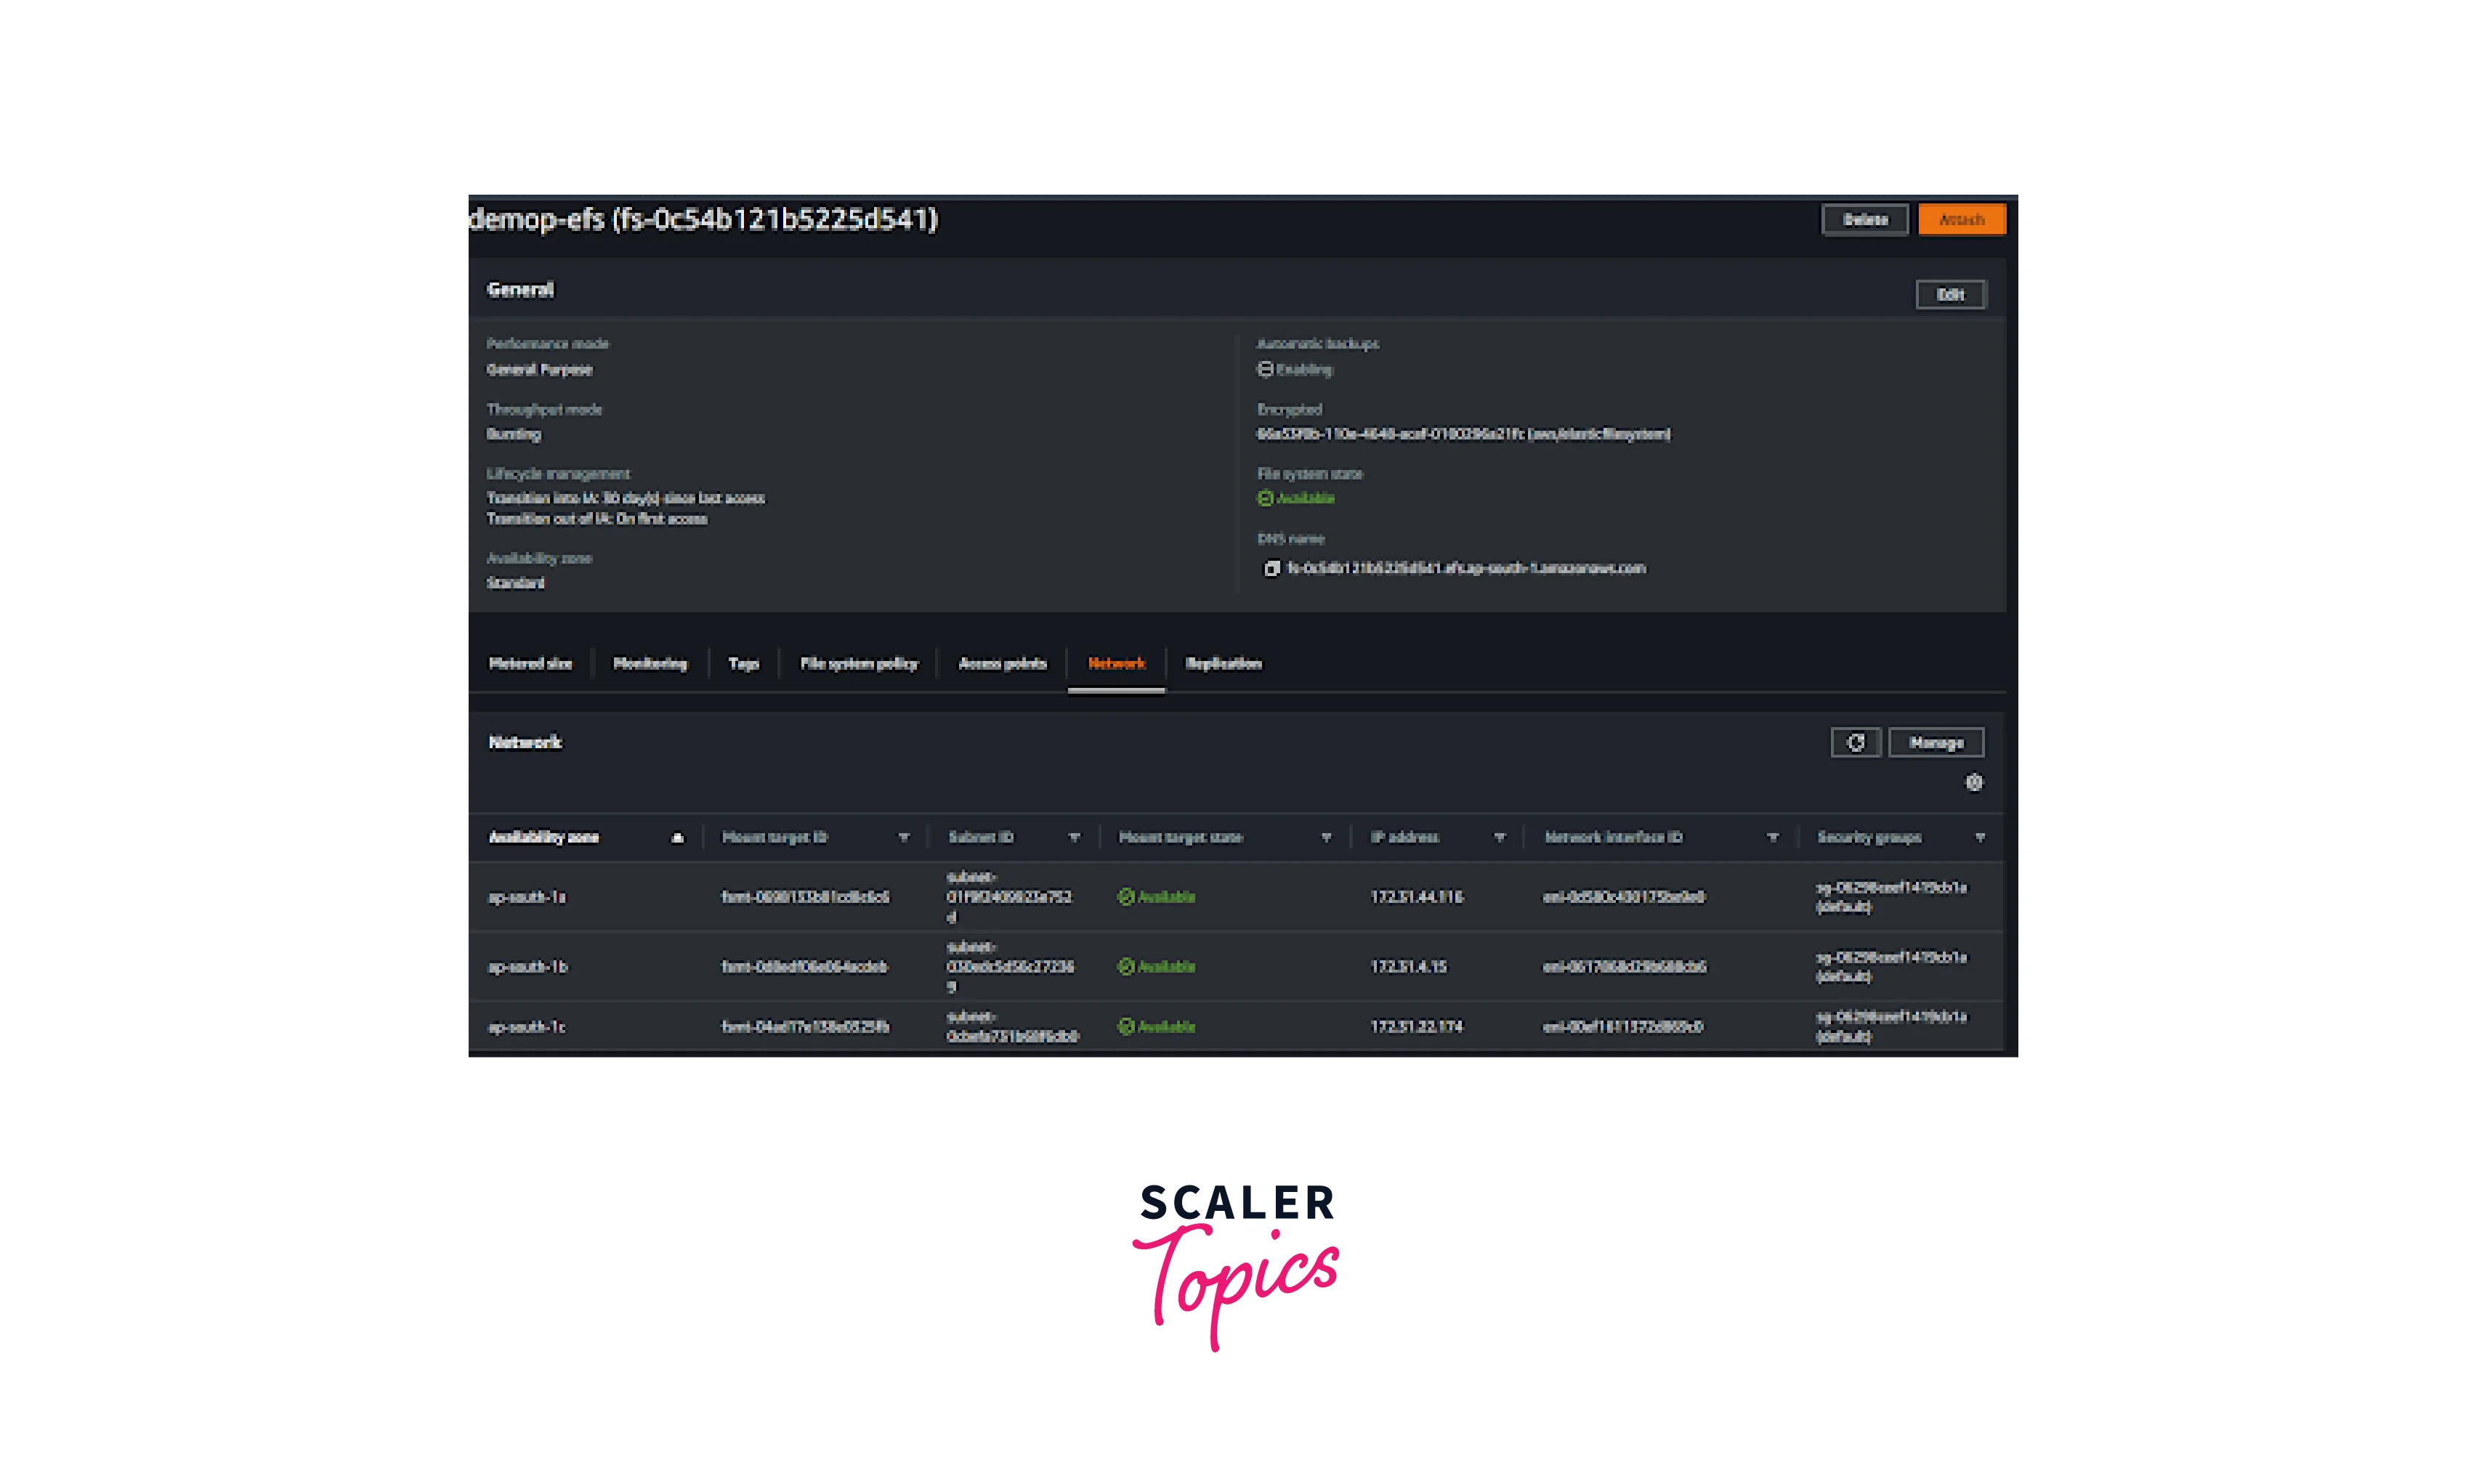Screen dimensions: 2471x1484
Task: Sort ascending by Availability zone arrow
Action: 677,837
